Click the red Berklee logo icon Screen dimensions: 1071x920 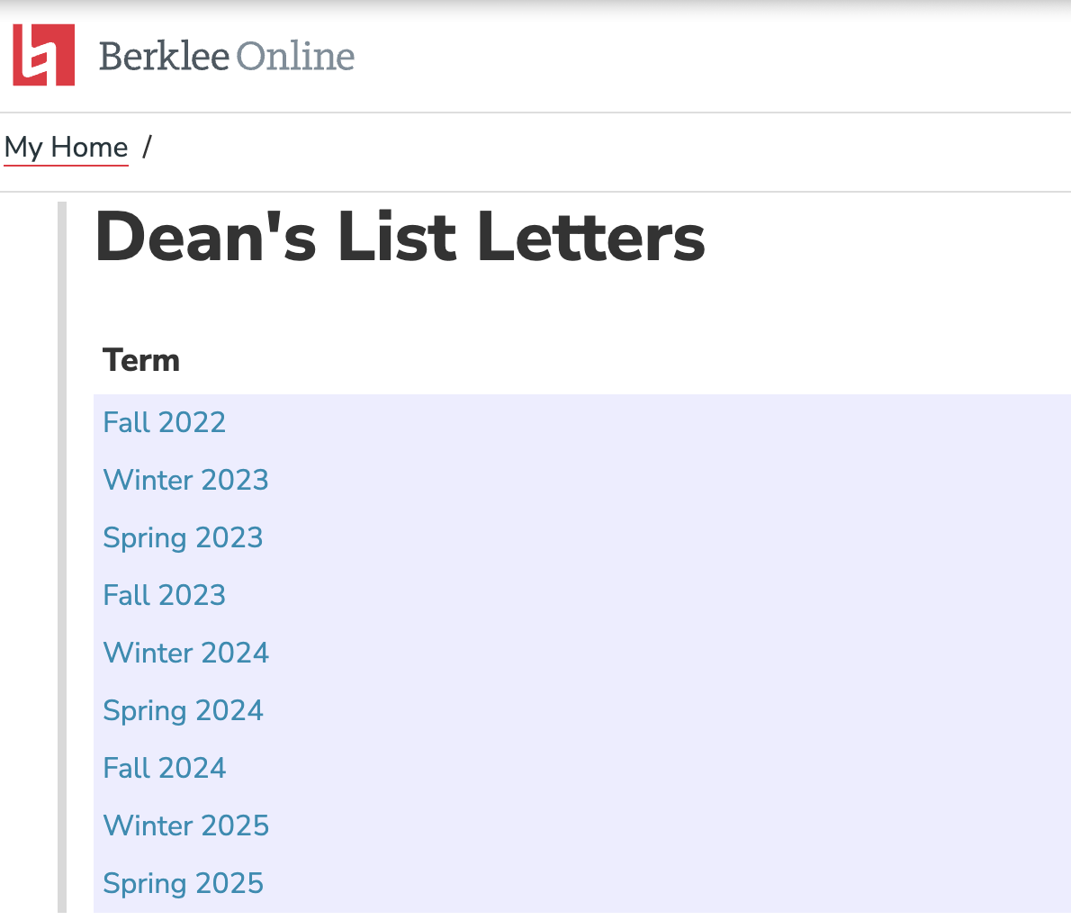tap(43, 55)
